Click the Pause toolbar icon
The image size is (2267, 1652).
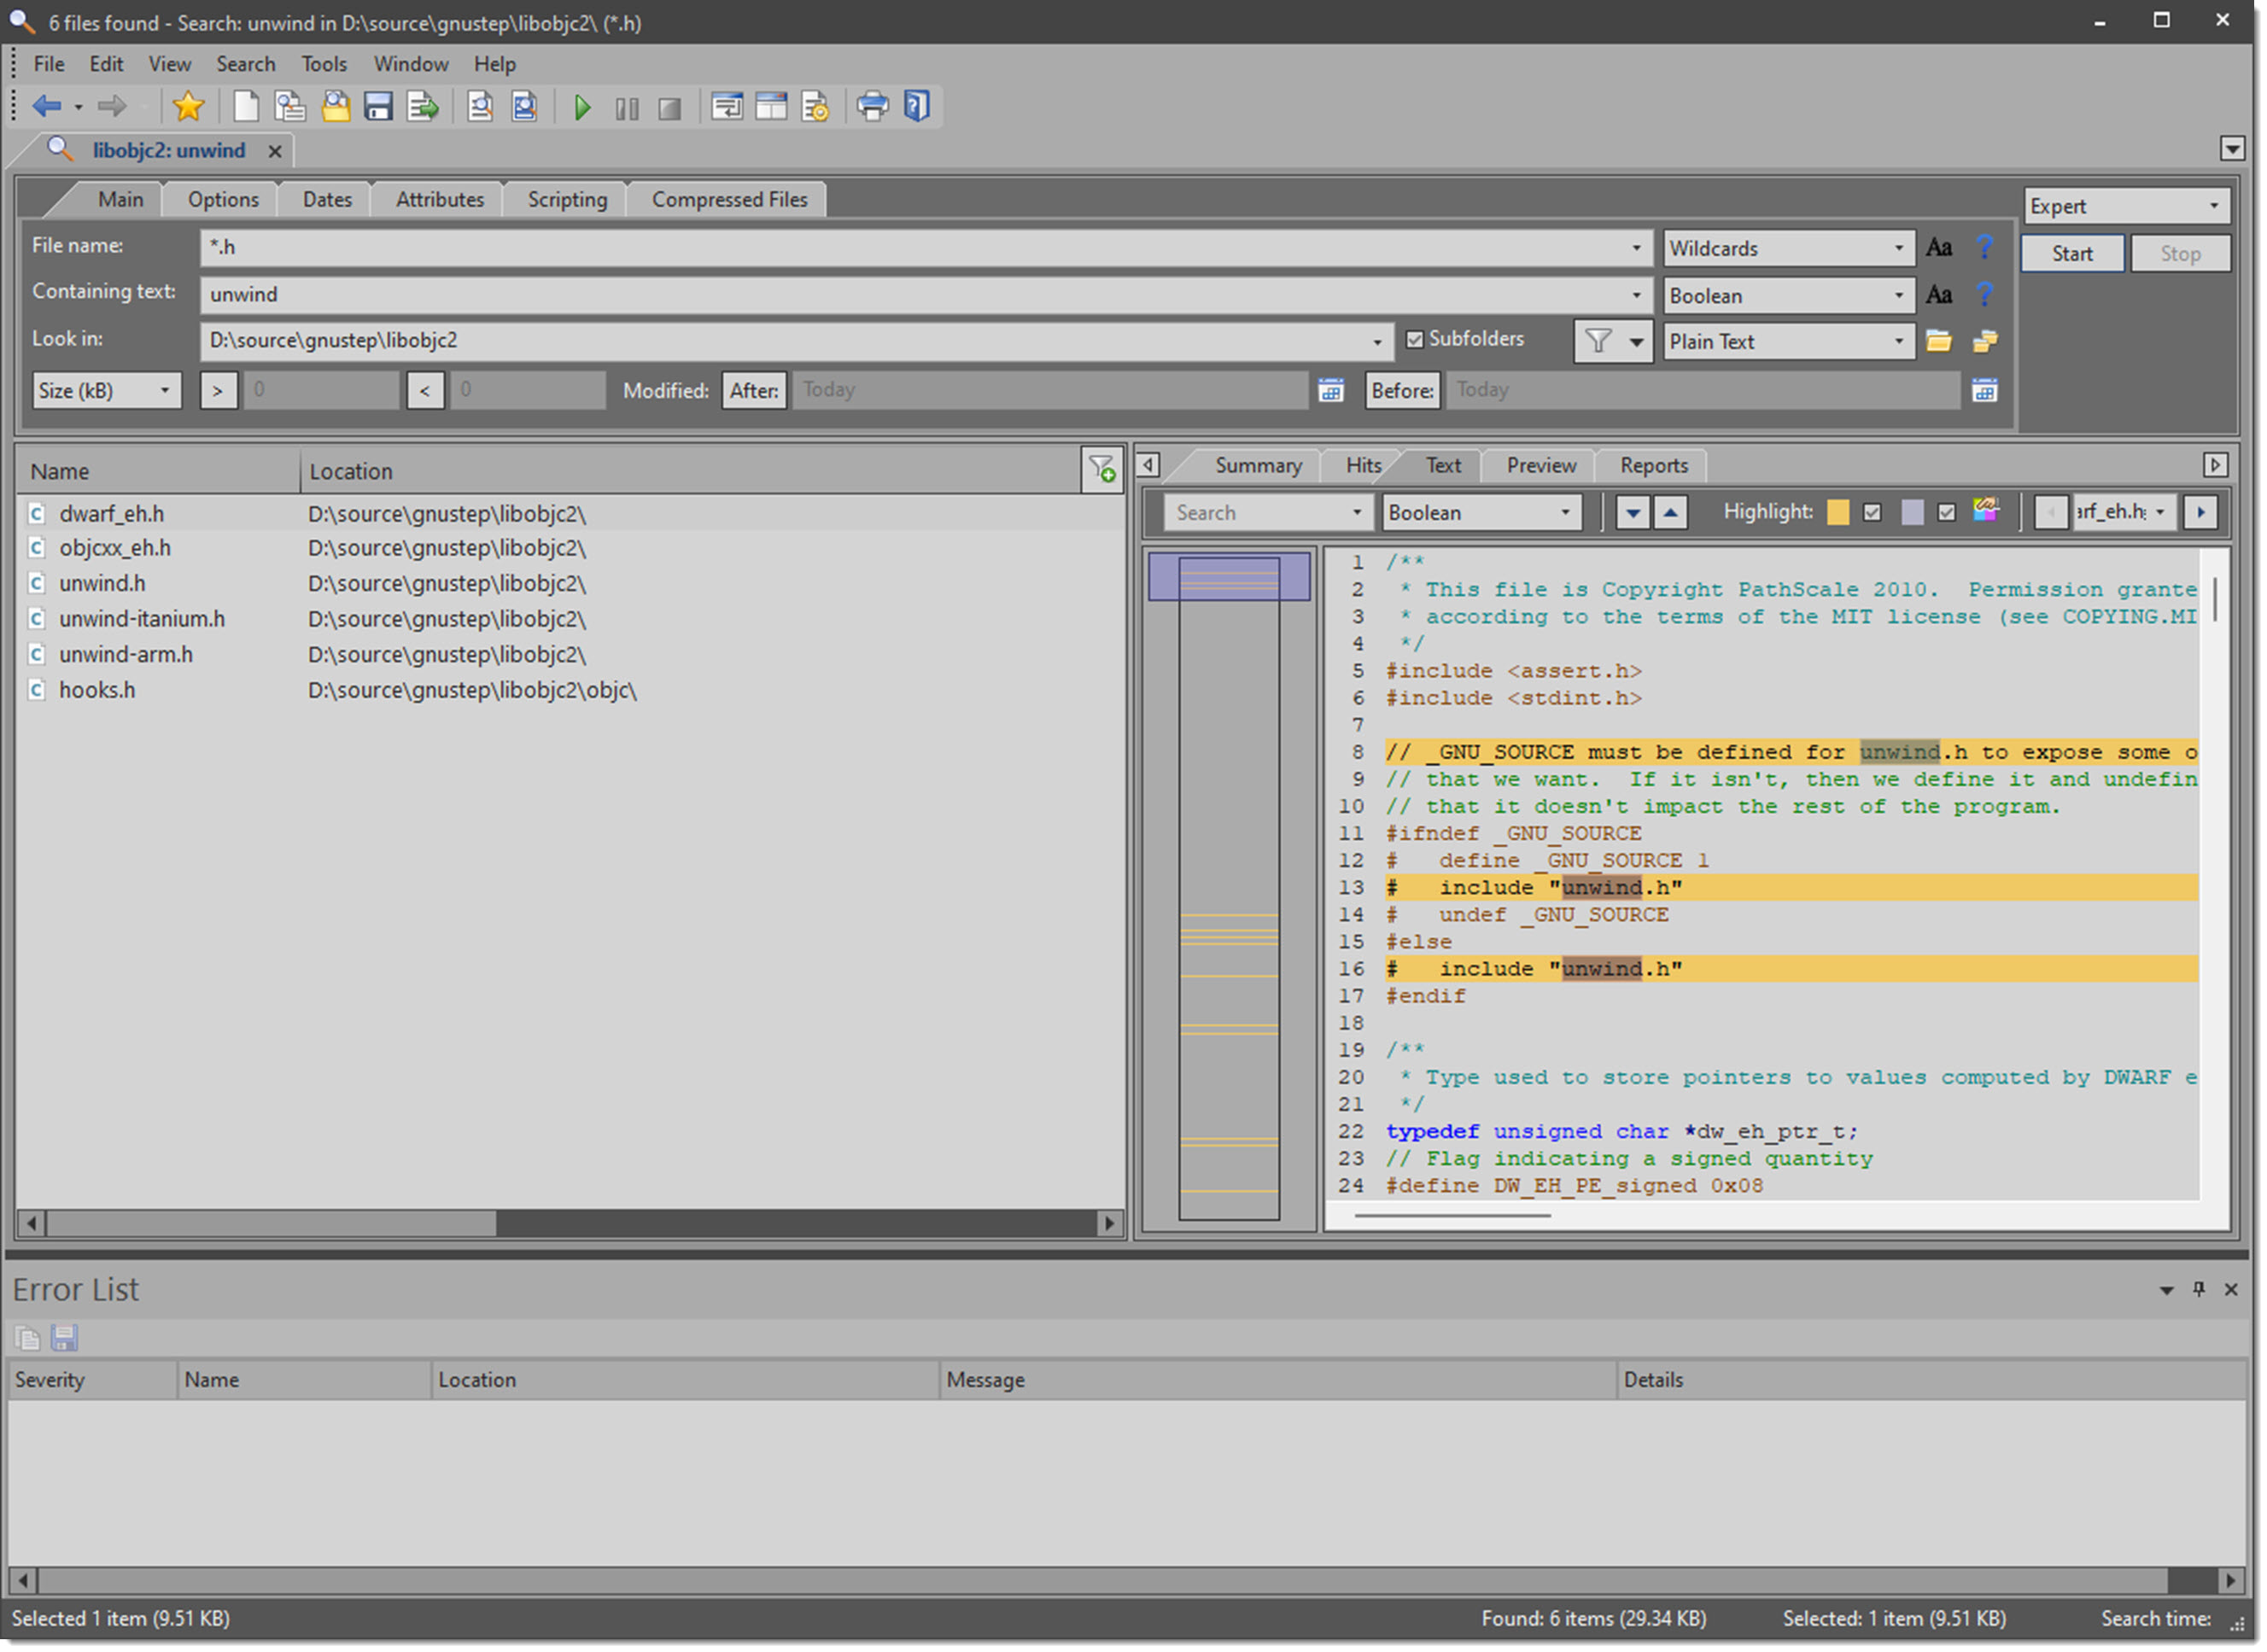[627, 109]
